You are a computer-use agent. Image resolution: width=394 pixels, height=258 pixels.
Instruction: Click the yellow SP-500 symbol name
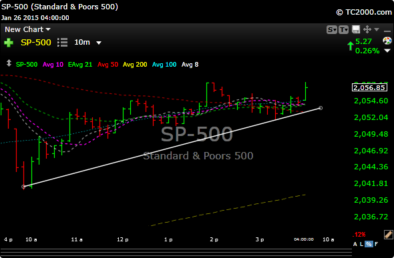[36, 43]
